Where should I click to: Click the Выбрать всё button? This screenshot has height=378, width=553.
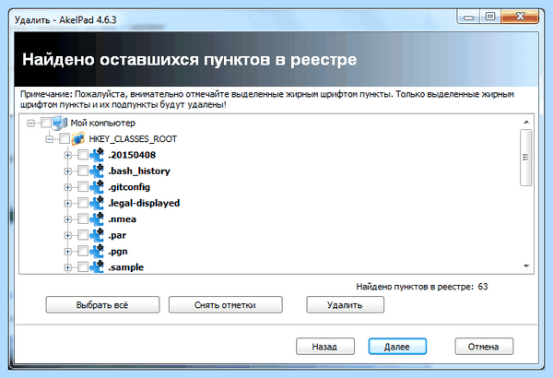pyautogui.click(x=102, y=304)
